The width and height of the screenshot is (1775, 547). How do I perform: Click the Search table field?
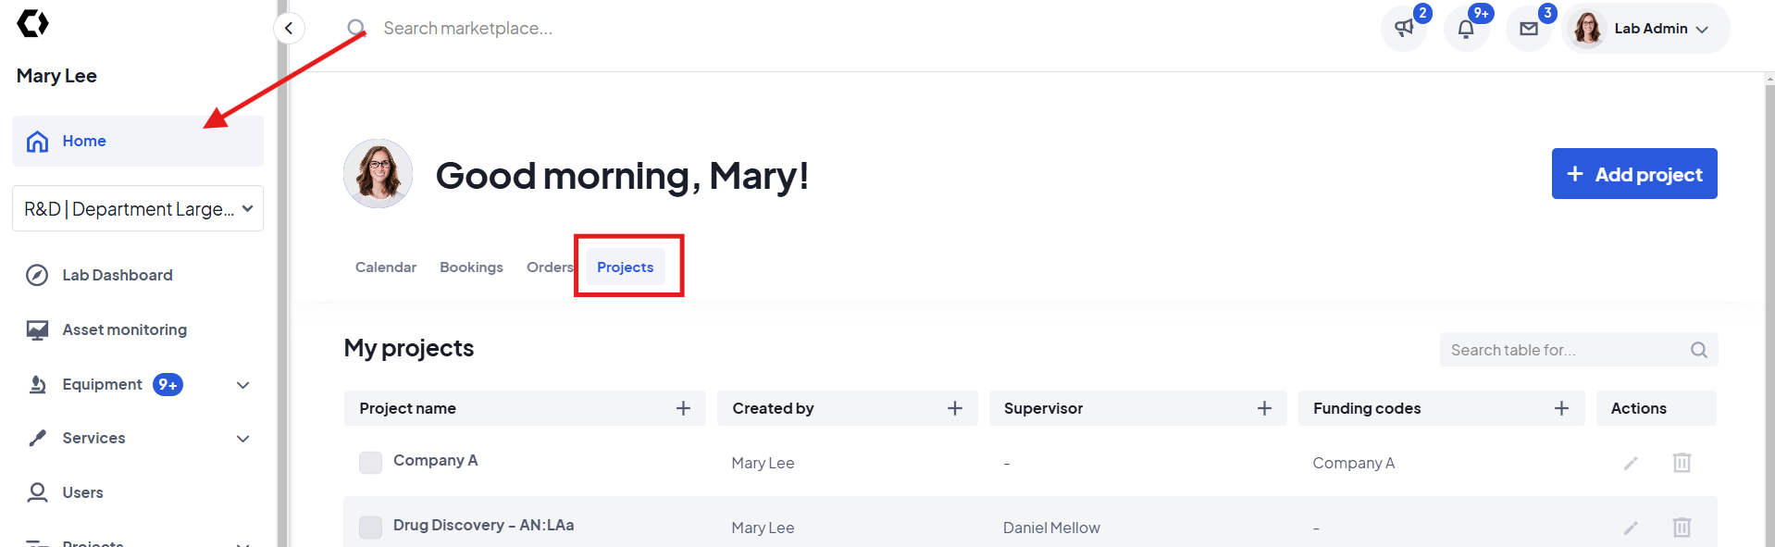[1564, 350]
